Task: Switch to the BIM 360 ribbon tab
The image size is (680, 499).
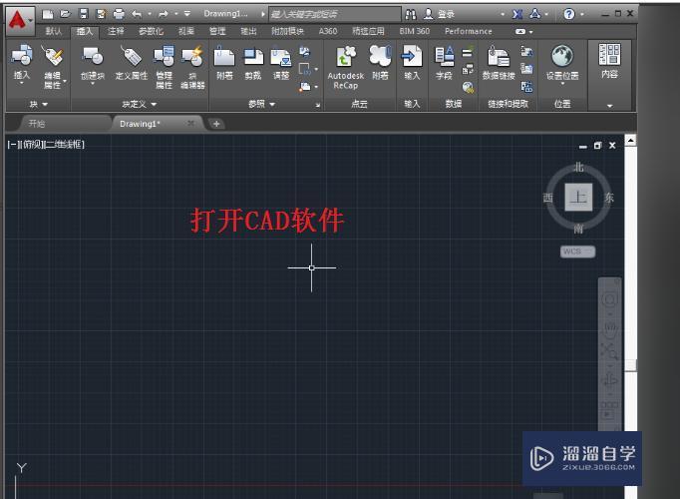Action: 414,31
